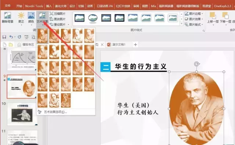
Task: Open the View (视图) tab
Action: click(145, 6)
